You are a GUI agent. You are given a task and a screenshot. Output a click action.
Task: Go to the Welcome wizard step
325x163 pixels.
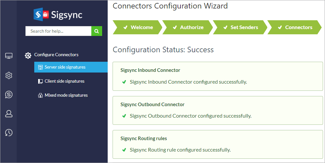(x=138, y=27)
